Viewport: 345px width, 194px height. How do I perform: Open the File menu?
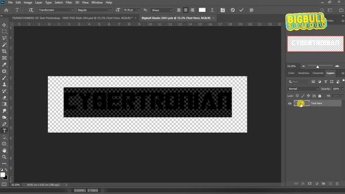pyautogui.click(x=10, y=3)
